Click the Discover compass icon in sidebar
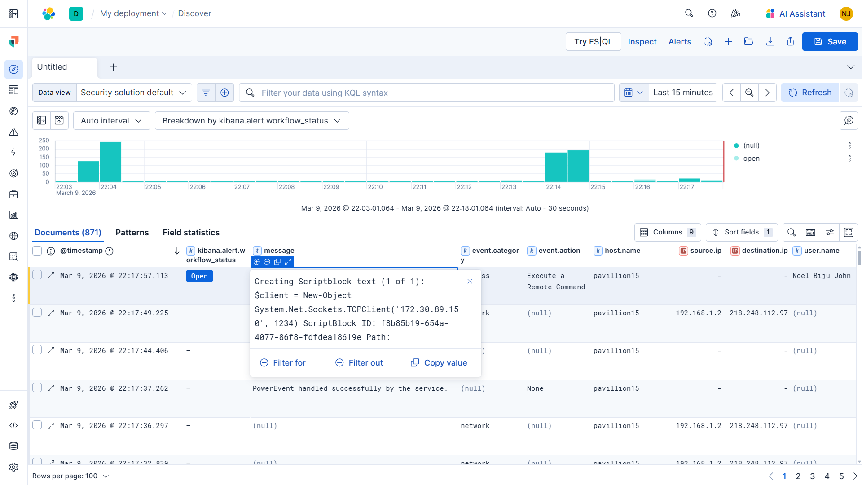The height and width of the screenshot is (485, 862). pyautogui.click(x=13, y=70)
